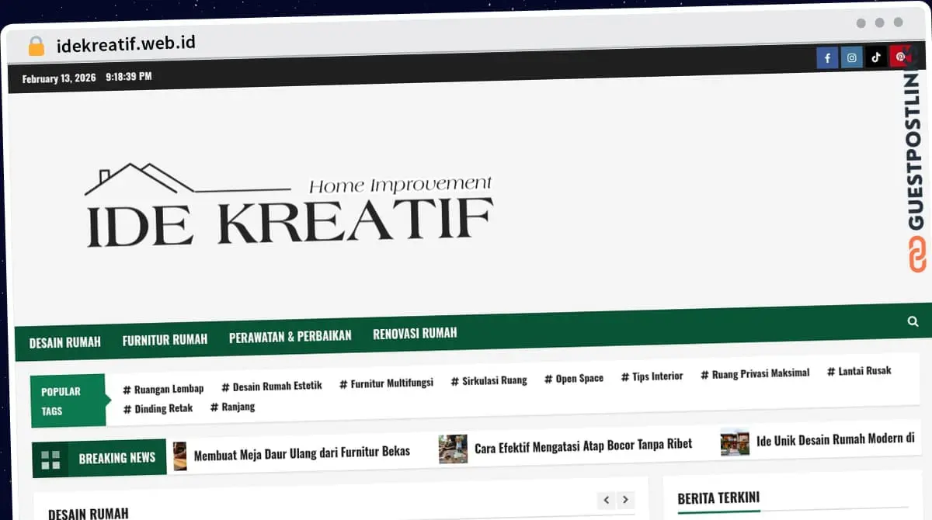Open the Furnitur Multifungsi tag
Screen dimensions: 932x520
[386, 383]
